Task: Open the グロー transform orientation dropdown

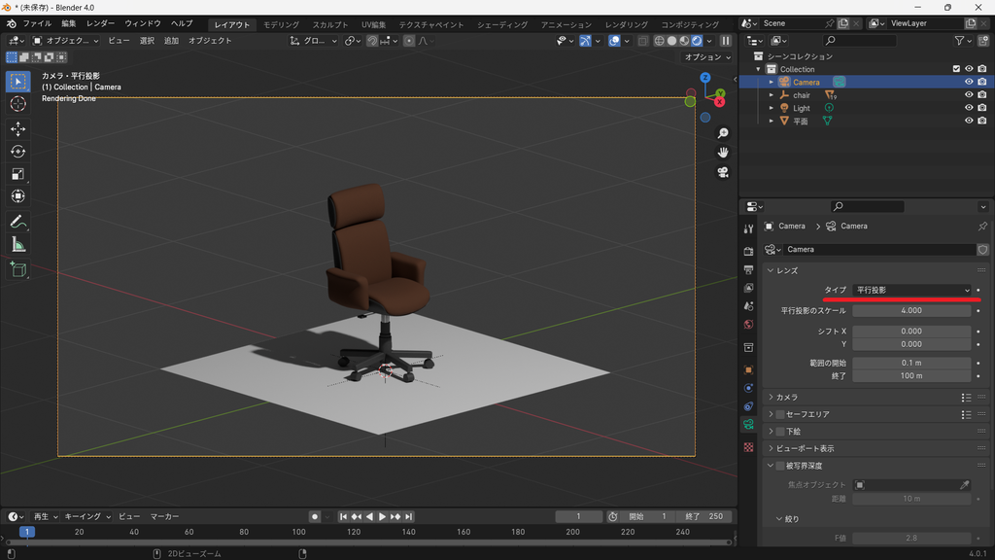Action: (314, 41)
